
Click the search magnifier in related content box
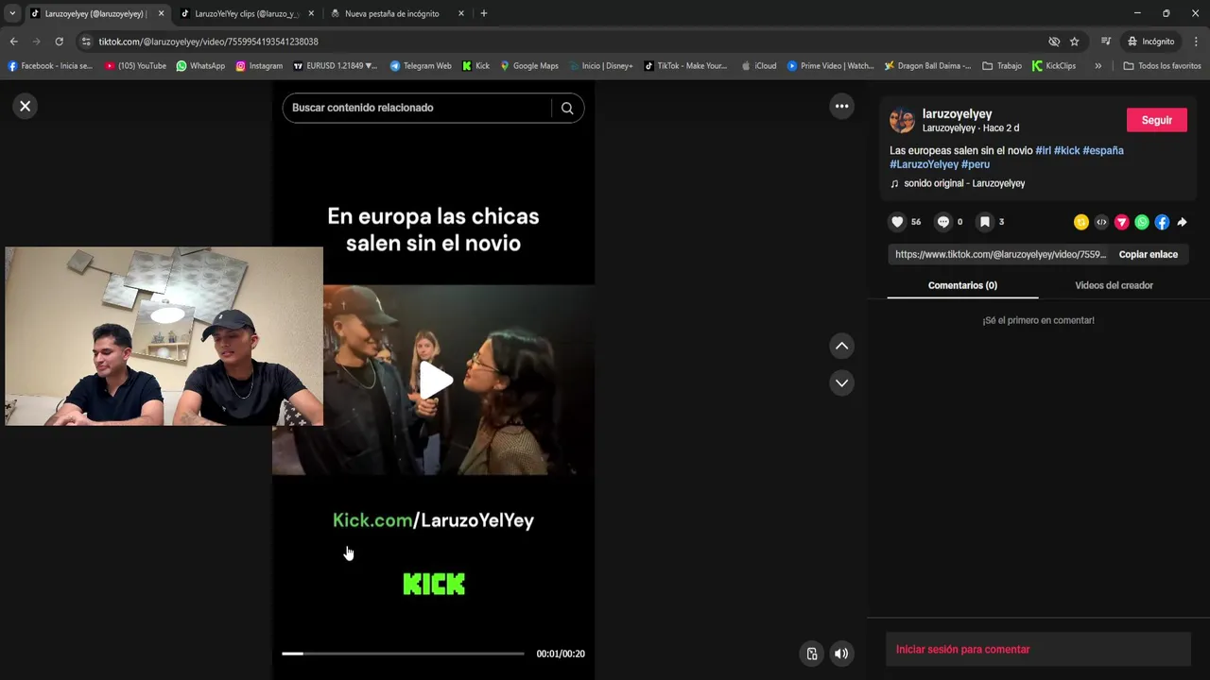coord(567,108)
